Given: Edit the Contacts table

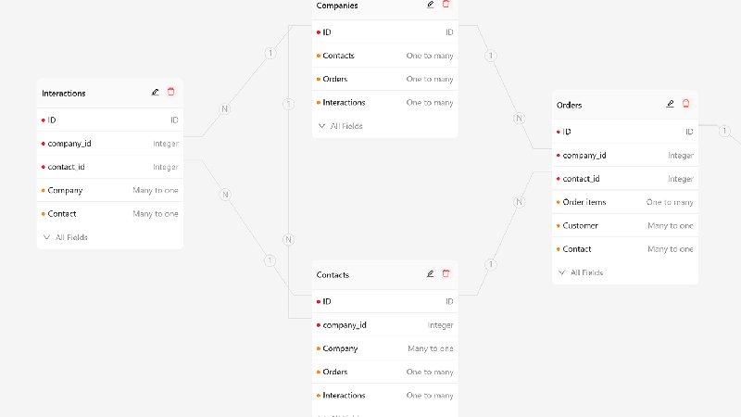Looking at the screenshot, I should click(x=430, y=273).
